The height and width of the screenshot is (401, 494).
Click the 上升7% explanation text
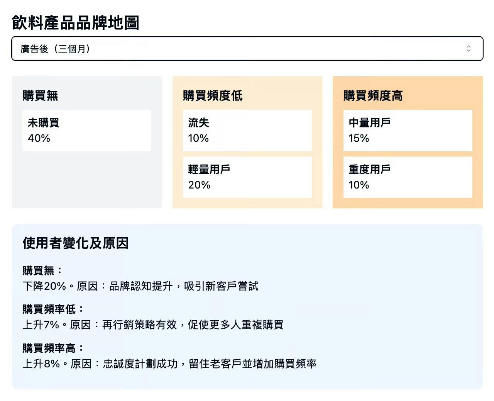pyautogui.click(x=153, y=325)
